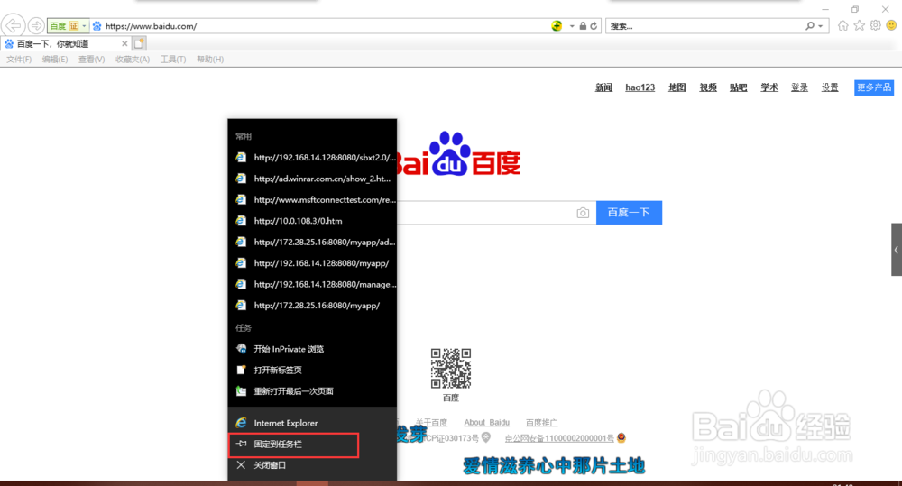The image size is (902, 486).
Task: Select 重新打开最后一次页面 in jump list
Action: (312, 391)
